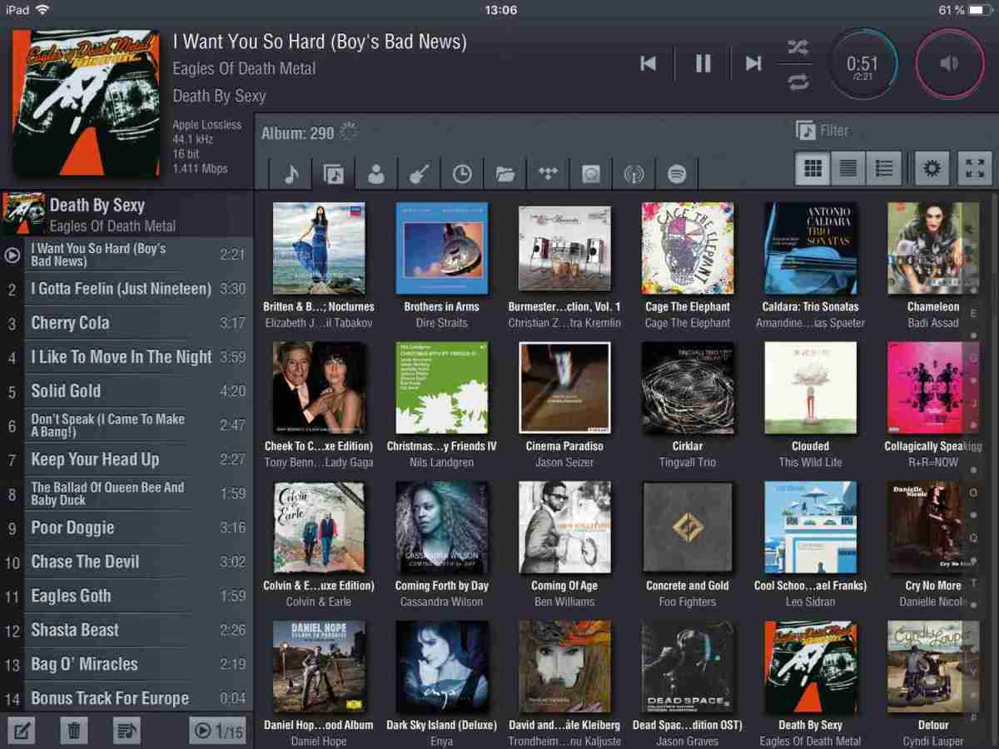The width and height of the screenshot is (999, 749).
Task: Open the Artists tab with person icon
Action: click(x=376, y=173)
